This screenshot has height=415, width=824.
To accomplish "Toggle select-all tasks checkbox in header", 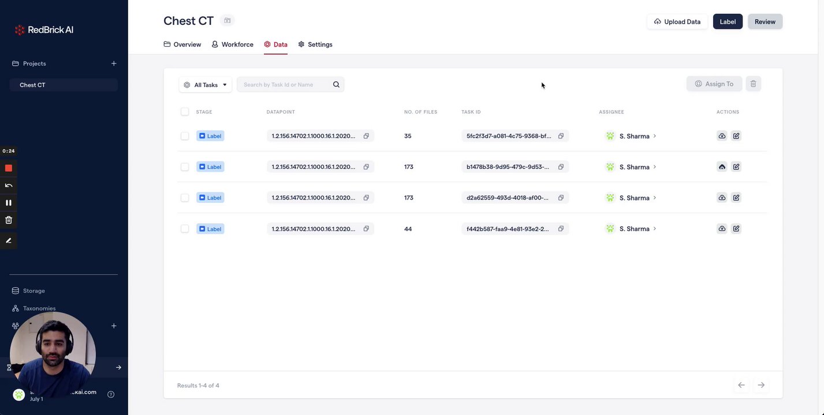I will [185, 112].
